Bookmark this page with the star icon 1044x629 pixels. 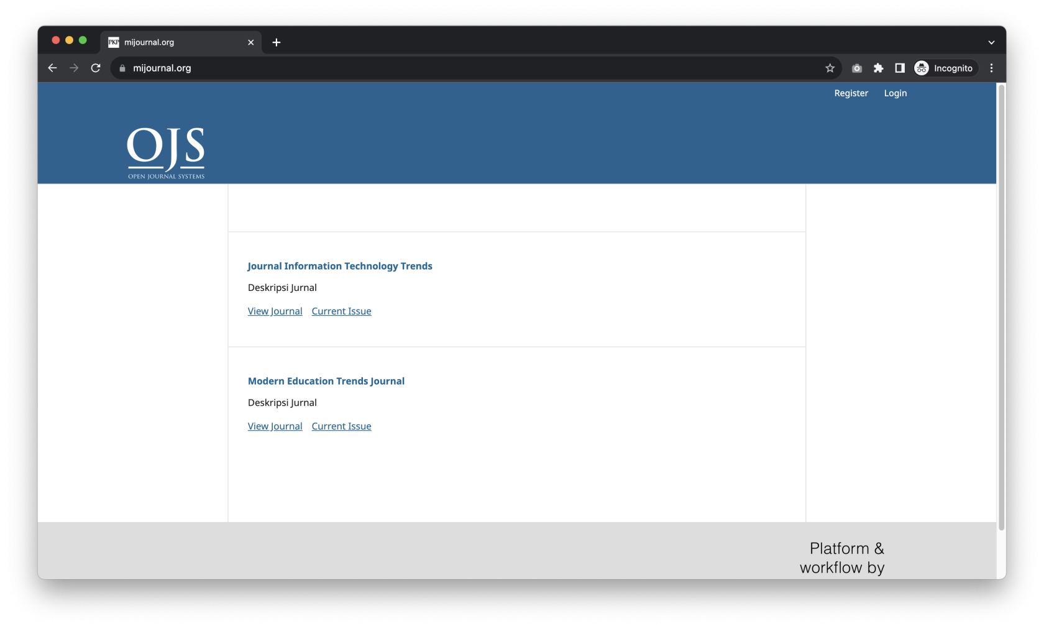(x=830, y=68)
